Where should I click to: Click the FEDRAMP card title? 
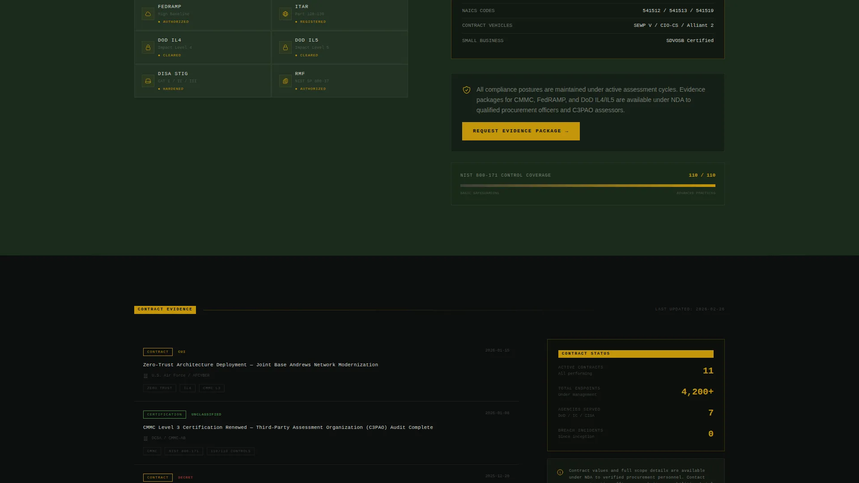coord(170,7)
